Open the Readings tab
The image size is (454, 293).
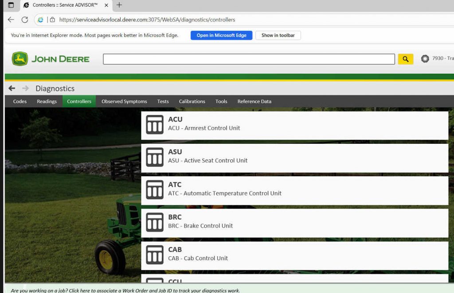[x=47, y=101]
